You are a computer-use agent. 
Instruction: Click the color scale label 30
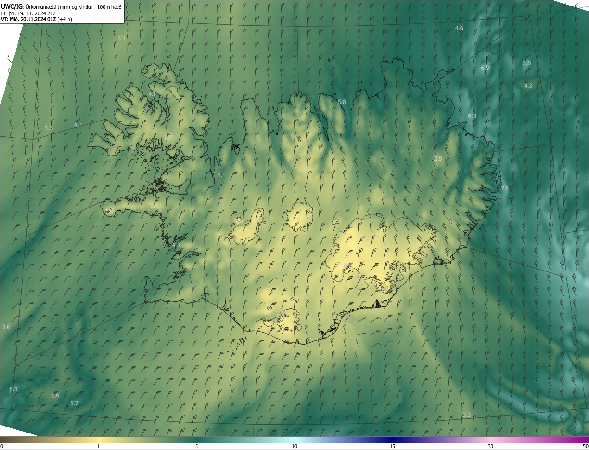point(491,447)
